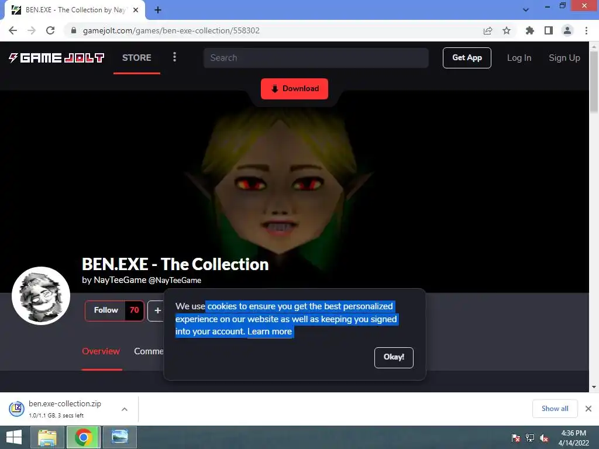Click the scrollbar up arrow

pyautogui.click(x=594, y=46)
